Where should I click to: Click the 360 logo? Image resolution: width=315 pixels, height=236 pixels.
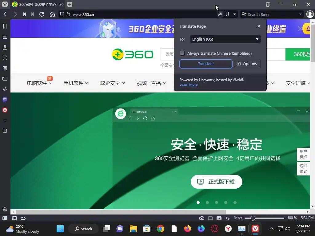(133, 54)
